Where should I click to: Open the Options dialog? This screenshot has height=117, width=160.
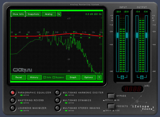click(x=89, y=78)
